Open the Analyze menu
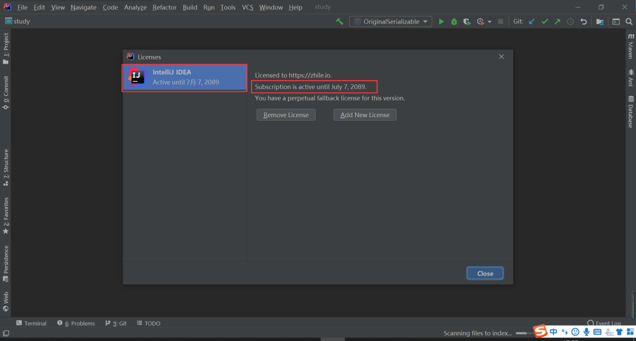The width and height of the screenshot is (636, 341). pos(135,7)
